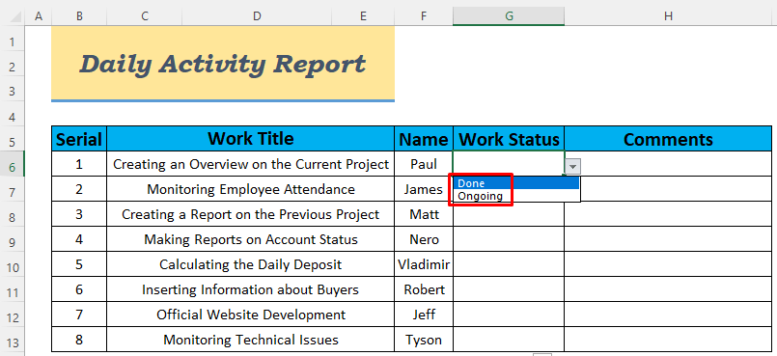
Task: Click the empty Comments cell for Vladimir
Action: pyautogui.click(x=668, y=264)
